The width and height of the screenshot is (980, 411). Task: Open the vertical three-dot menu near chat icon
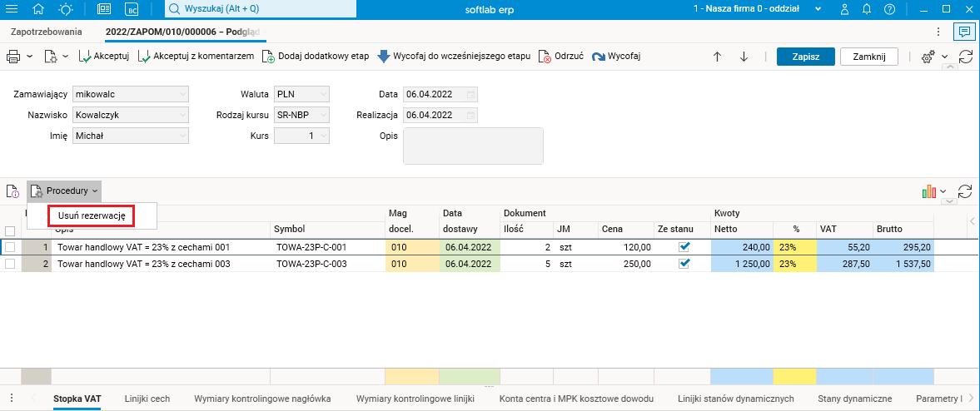pos(938,32)
